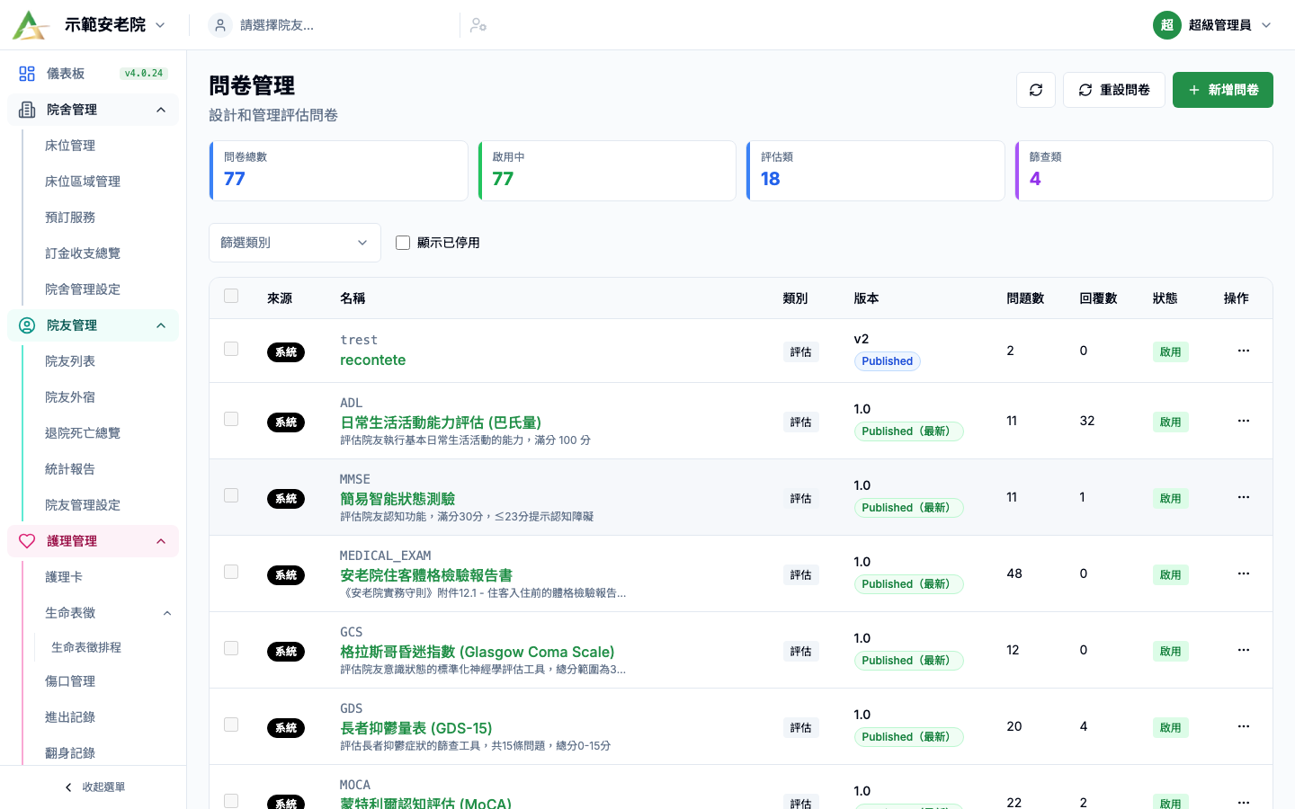
Task: Select the trest row checkbox
Action: click(x=231, y=349)
